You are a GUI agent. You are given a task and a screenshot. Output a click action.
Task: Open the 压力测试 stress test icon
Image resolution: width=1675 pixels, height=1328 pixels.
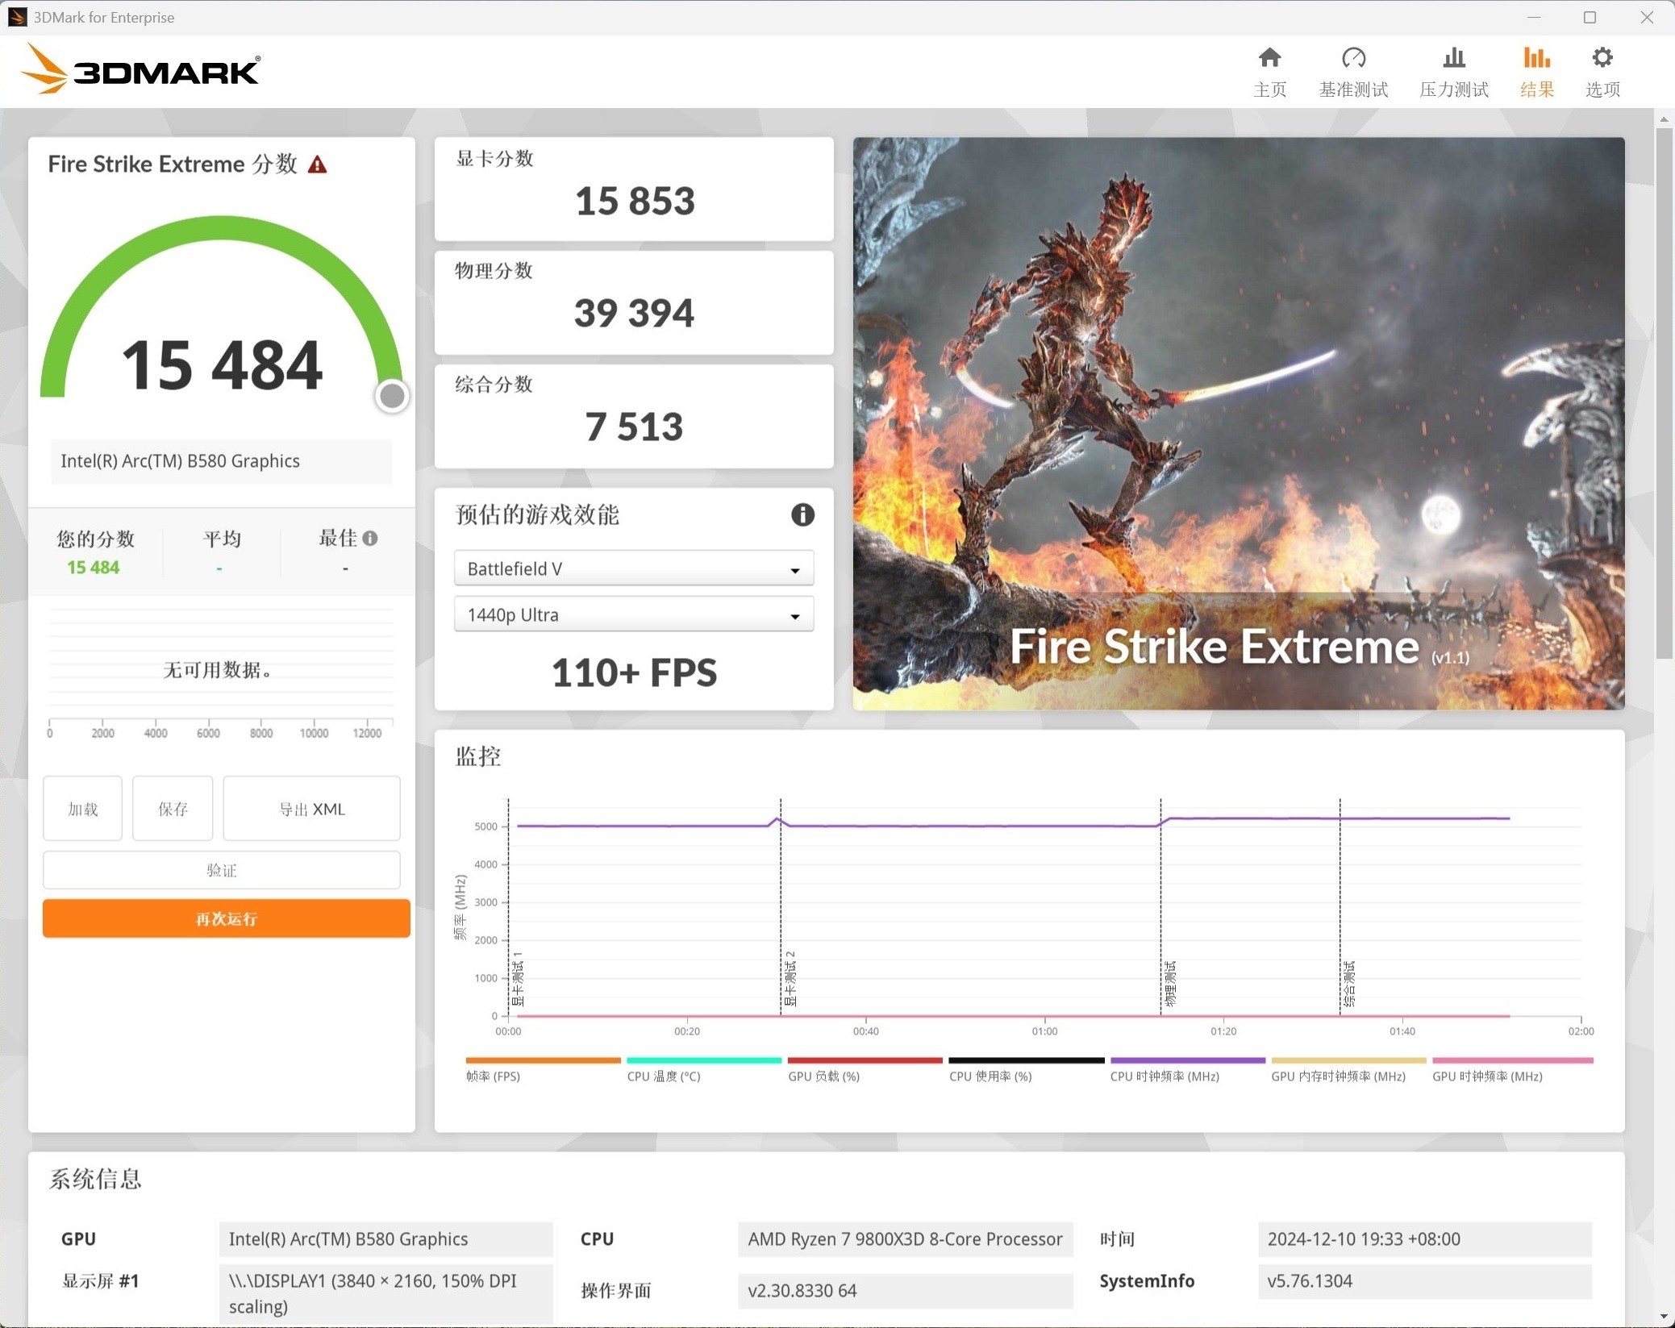click(x=1453, y=58)
